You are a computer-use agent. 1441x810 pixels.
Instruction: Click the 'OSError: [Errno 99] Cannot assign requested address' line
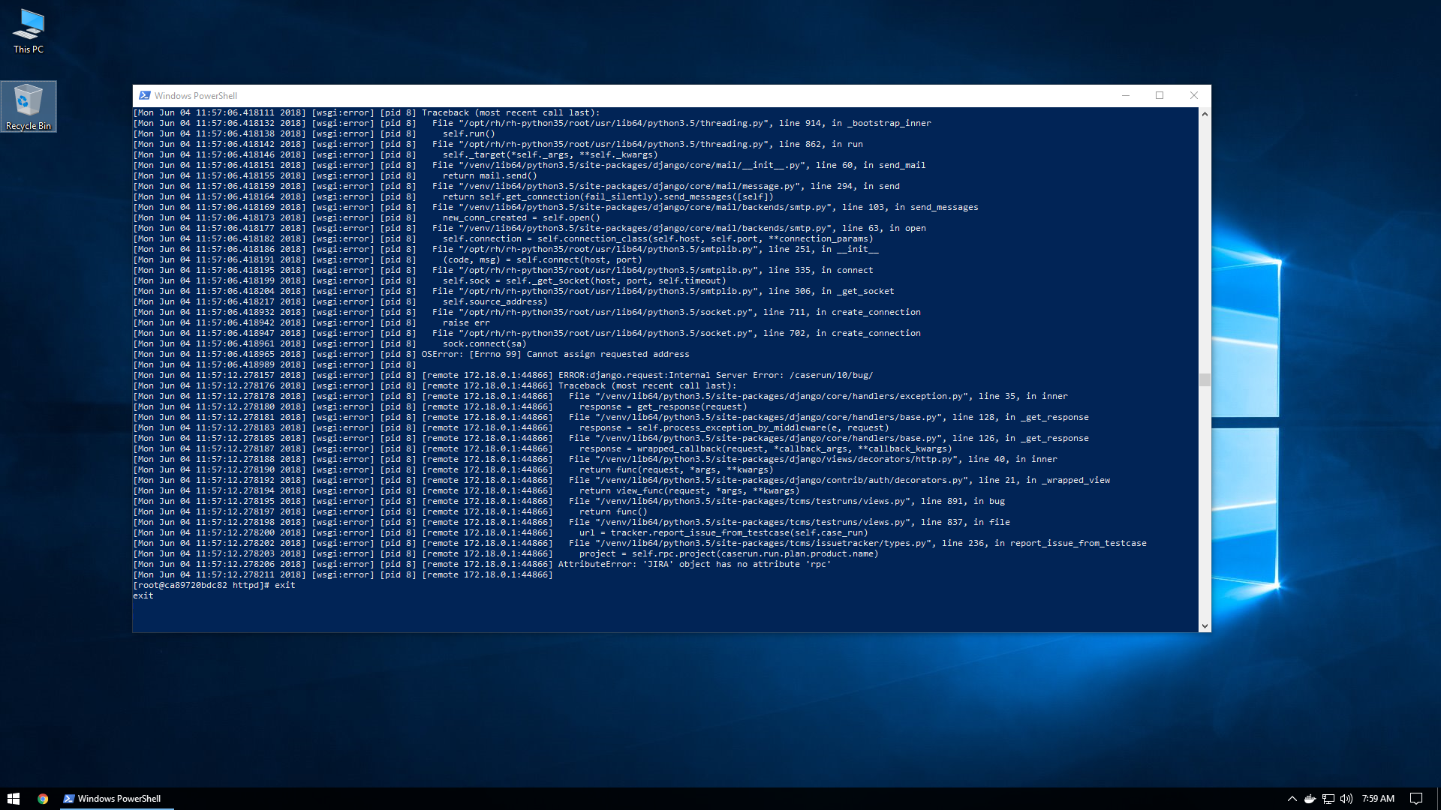(x=555, y=354)
